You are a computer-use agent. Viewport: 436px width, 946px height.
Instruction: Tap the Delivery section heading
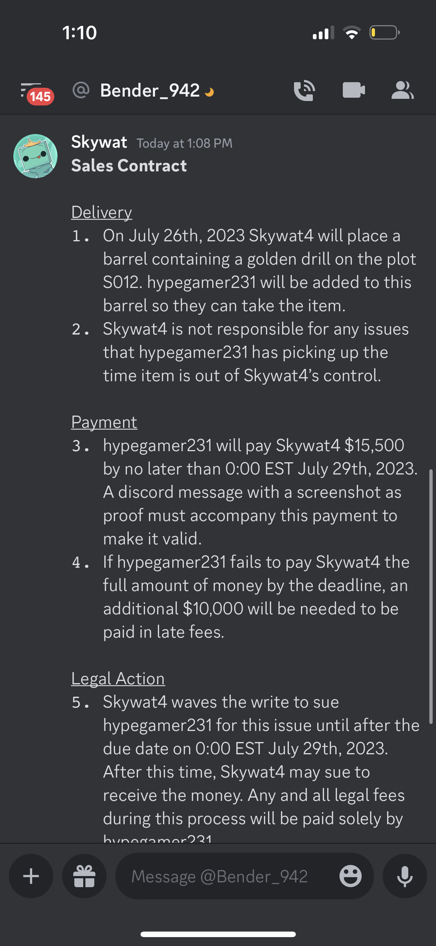click(102, 212)
